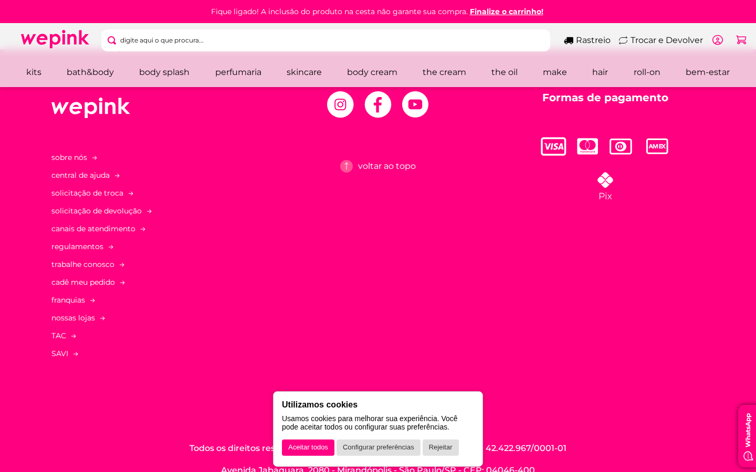Click the search magnifier icon

pos(111,40)
